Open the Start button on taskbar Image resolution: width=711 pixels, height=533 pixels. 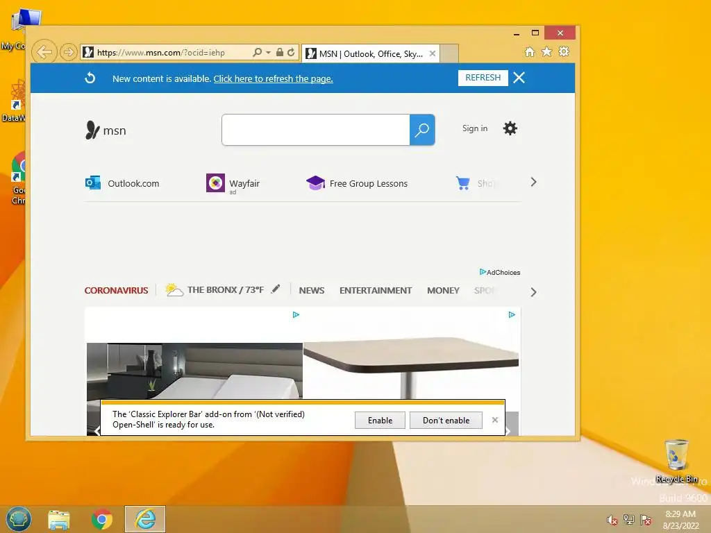19,519
